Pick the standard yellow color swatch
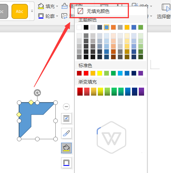The height and width of the screenshot is (173, 171). coord(100,73)
